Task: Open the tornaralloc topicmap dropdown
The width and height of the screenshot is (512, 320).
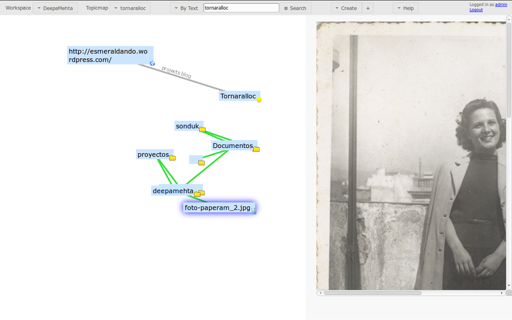Action: pyautogui.click(x=130, y=8)
